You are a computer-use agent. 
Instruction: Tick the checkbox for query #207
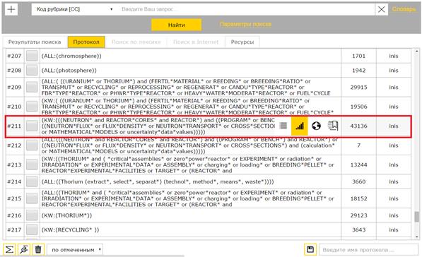click(32, 56)
